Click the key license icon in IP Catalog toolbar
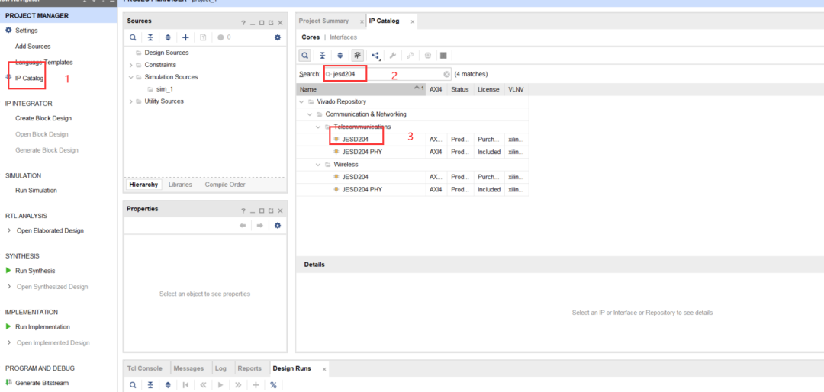 410,55
